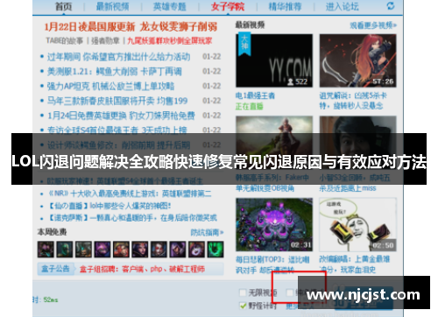This screenshot has height=317, width=438.
Task: Click the 本周免费 section heading
Action: point(52,232)
